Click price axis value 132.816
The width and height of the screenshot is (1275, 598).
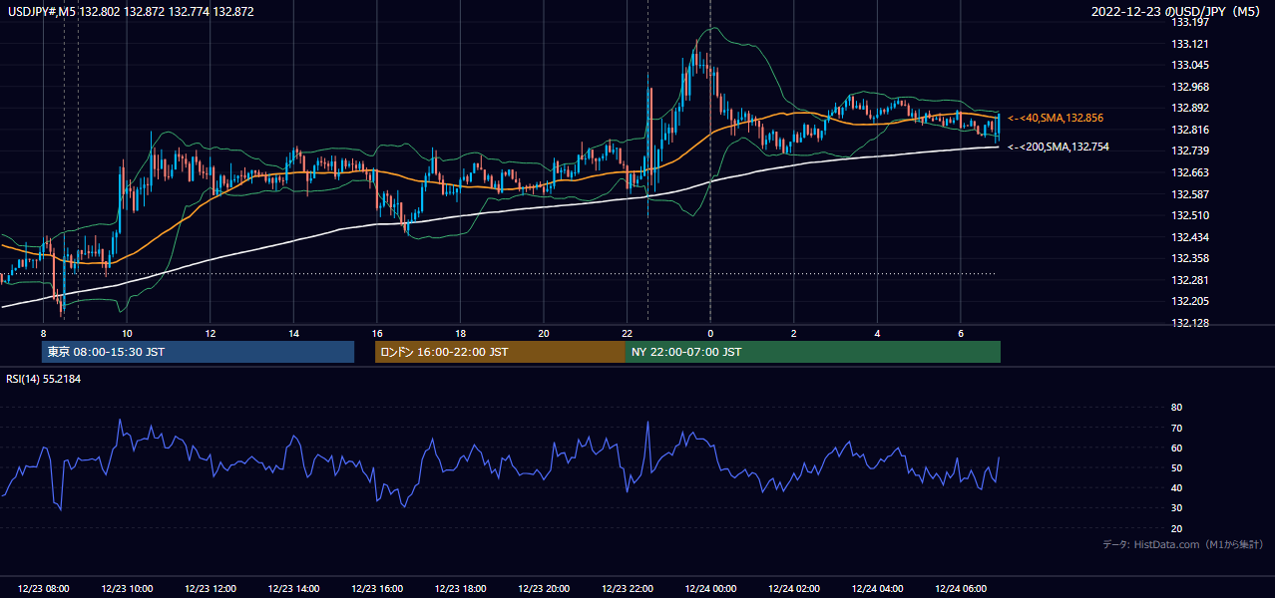tap(1190, 130)
